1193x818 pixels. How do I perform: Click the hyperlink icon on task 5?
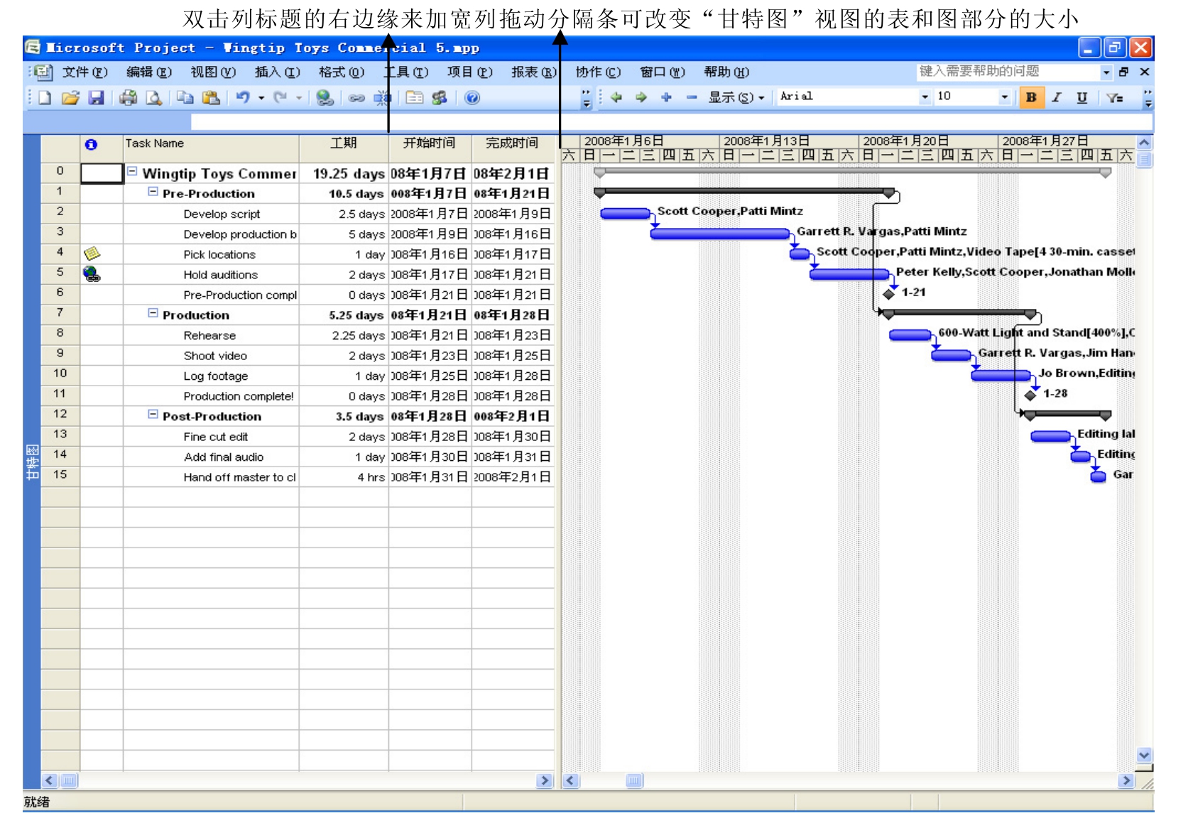coord(92,274)
